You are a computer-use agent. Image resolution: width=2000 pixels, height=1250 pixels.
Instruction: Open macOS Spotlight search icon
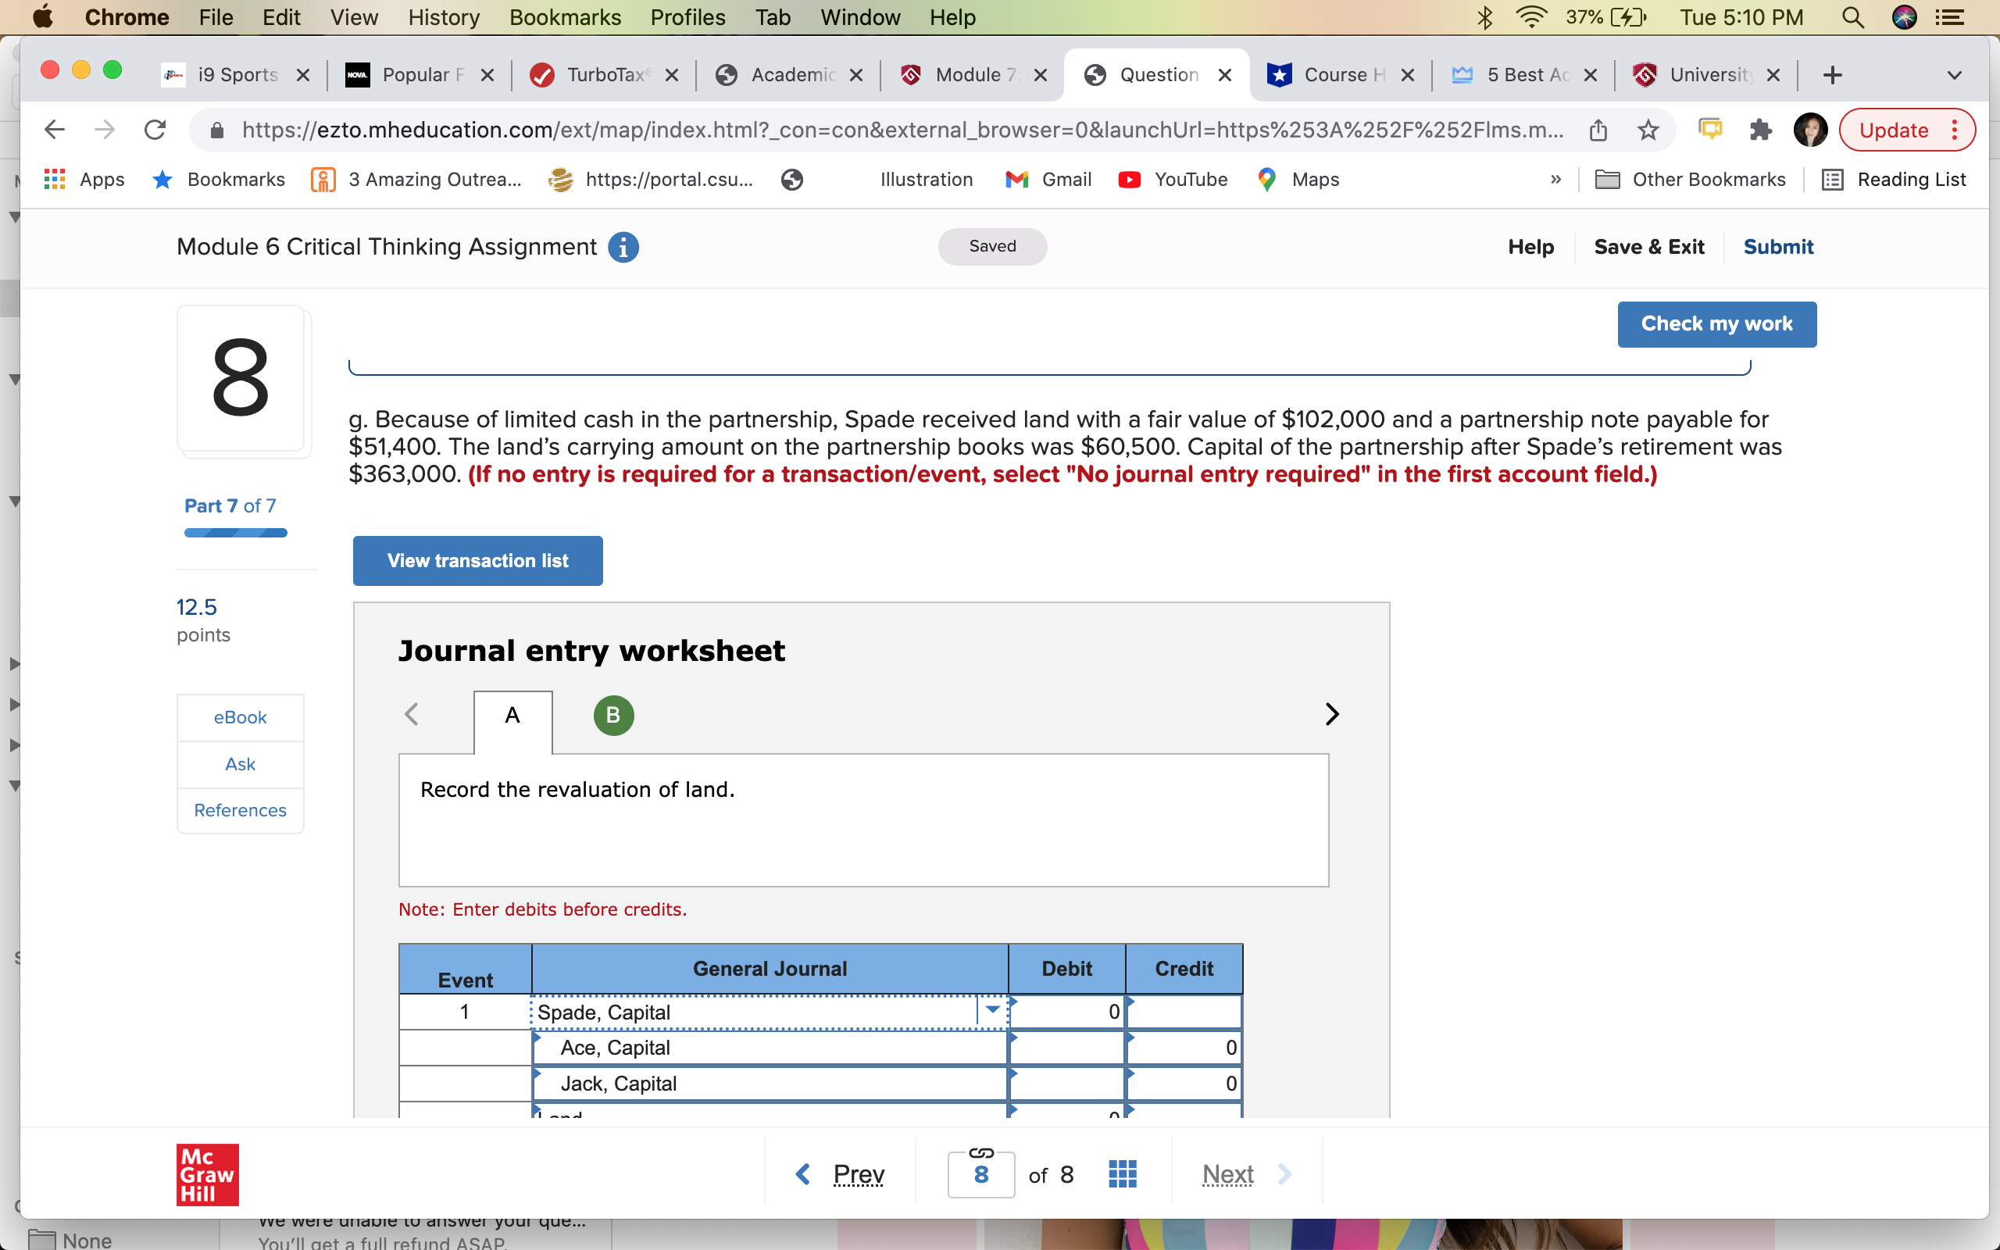coord(1852,17)
